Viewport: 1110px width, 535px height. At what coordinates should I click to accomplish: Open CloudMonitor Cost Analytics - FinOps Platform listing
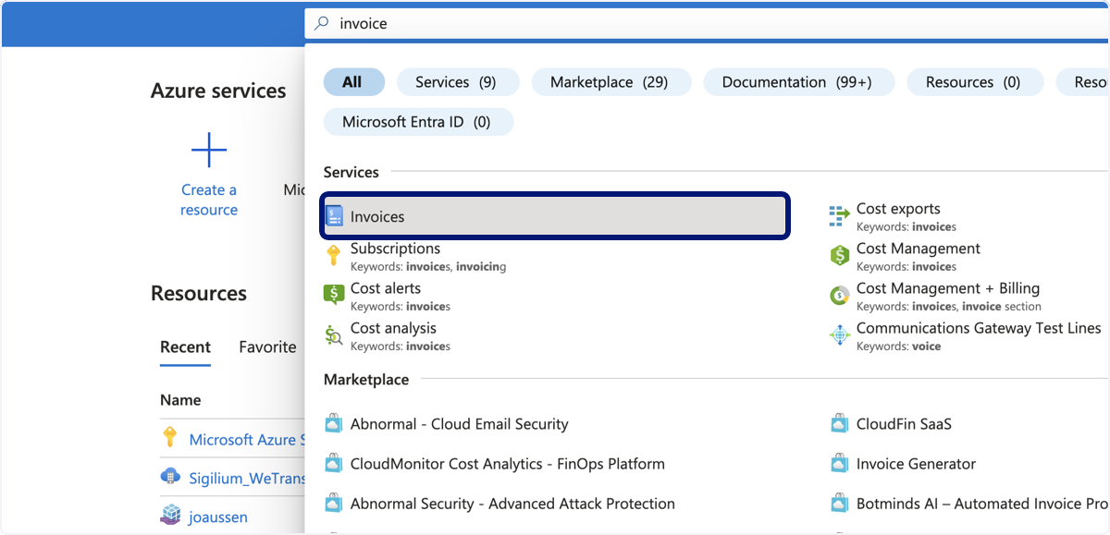tap(508, 464)
